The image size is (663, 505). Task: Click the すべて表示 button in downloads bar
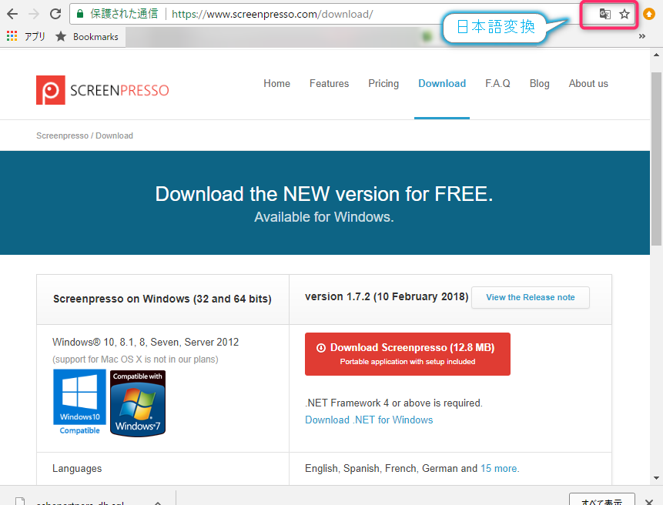601,500
